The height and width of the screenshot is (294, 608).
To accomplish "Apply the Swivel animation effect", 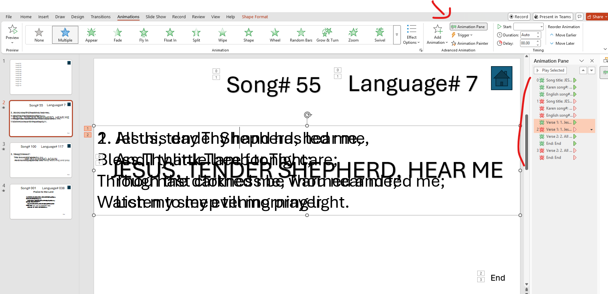I will point(380,35).
